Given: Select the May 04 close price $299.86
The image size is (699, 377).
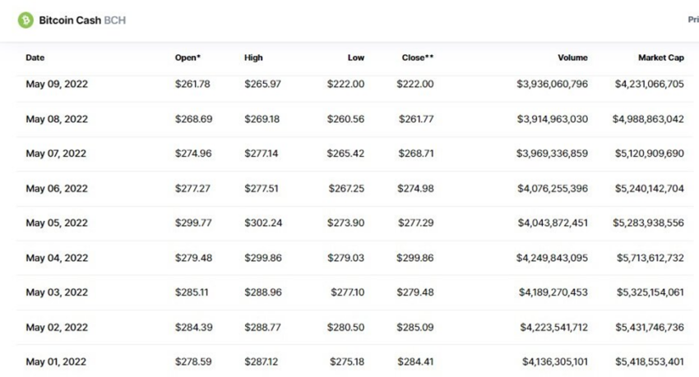Looking at the screenshot, I should [x=415, y=258].
